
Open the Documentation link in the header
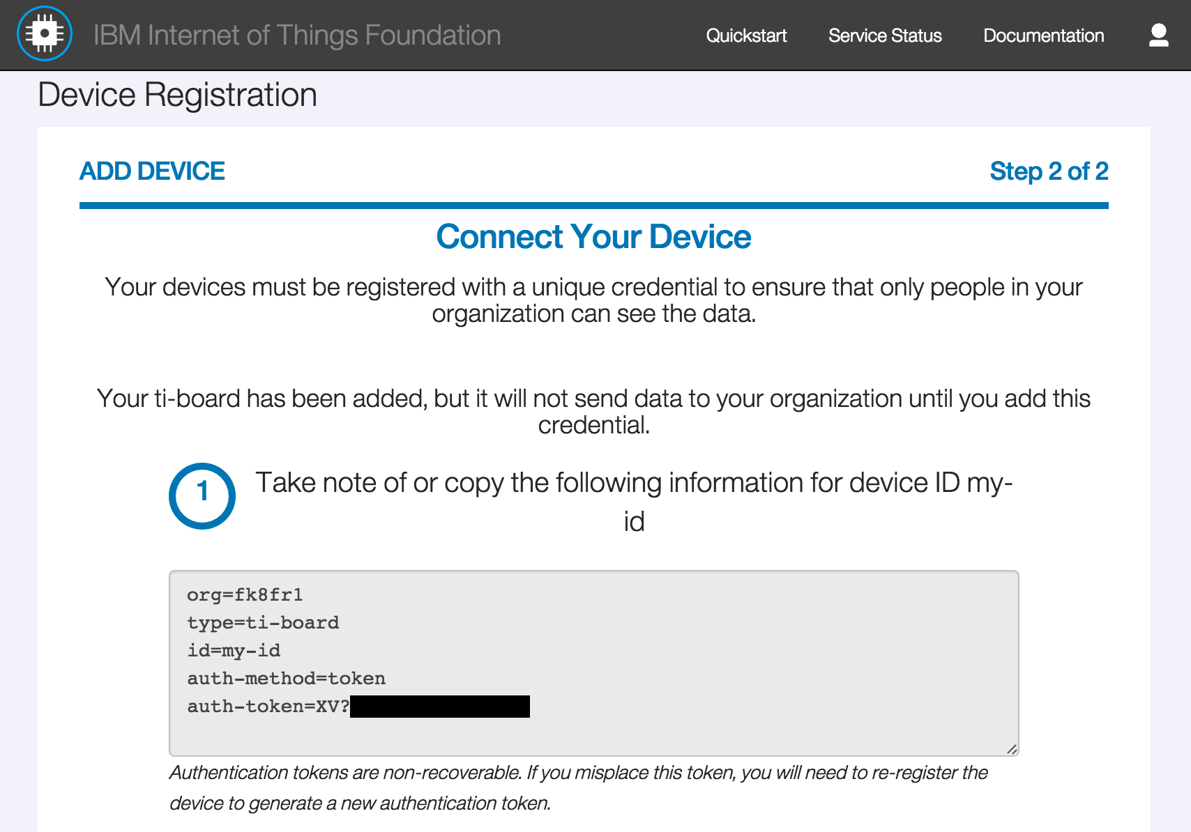pos(1043,36)
